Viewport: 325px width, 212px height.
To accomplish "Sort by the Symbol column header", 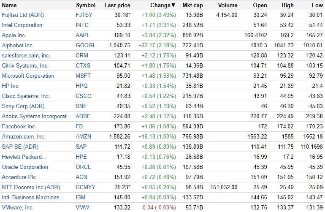I will click(86, 5).
